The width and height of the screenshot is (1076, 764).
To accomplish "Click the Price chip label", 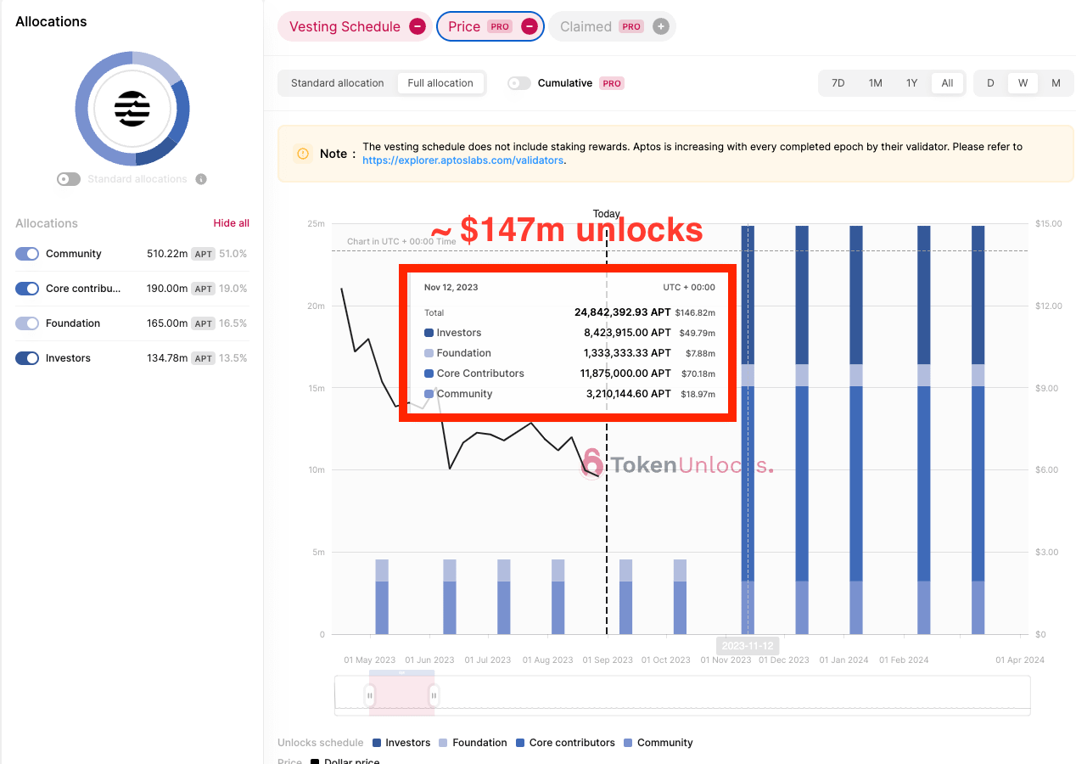I will [464, 26].
